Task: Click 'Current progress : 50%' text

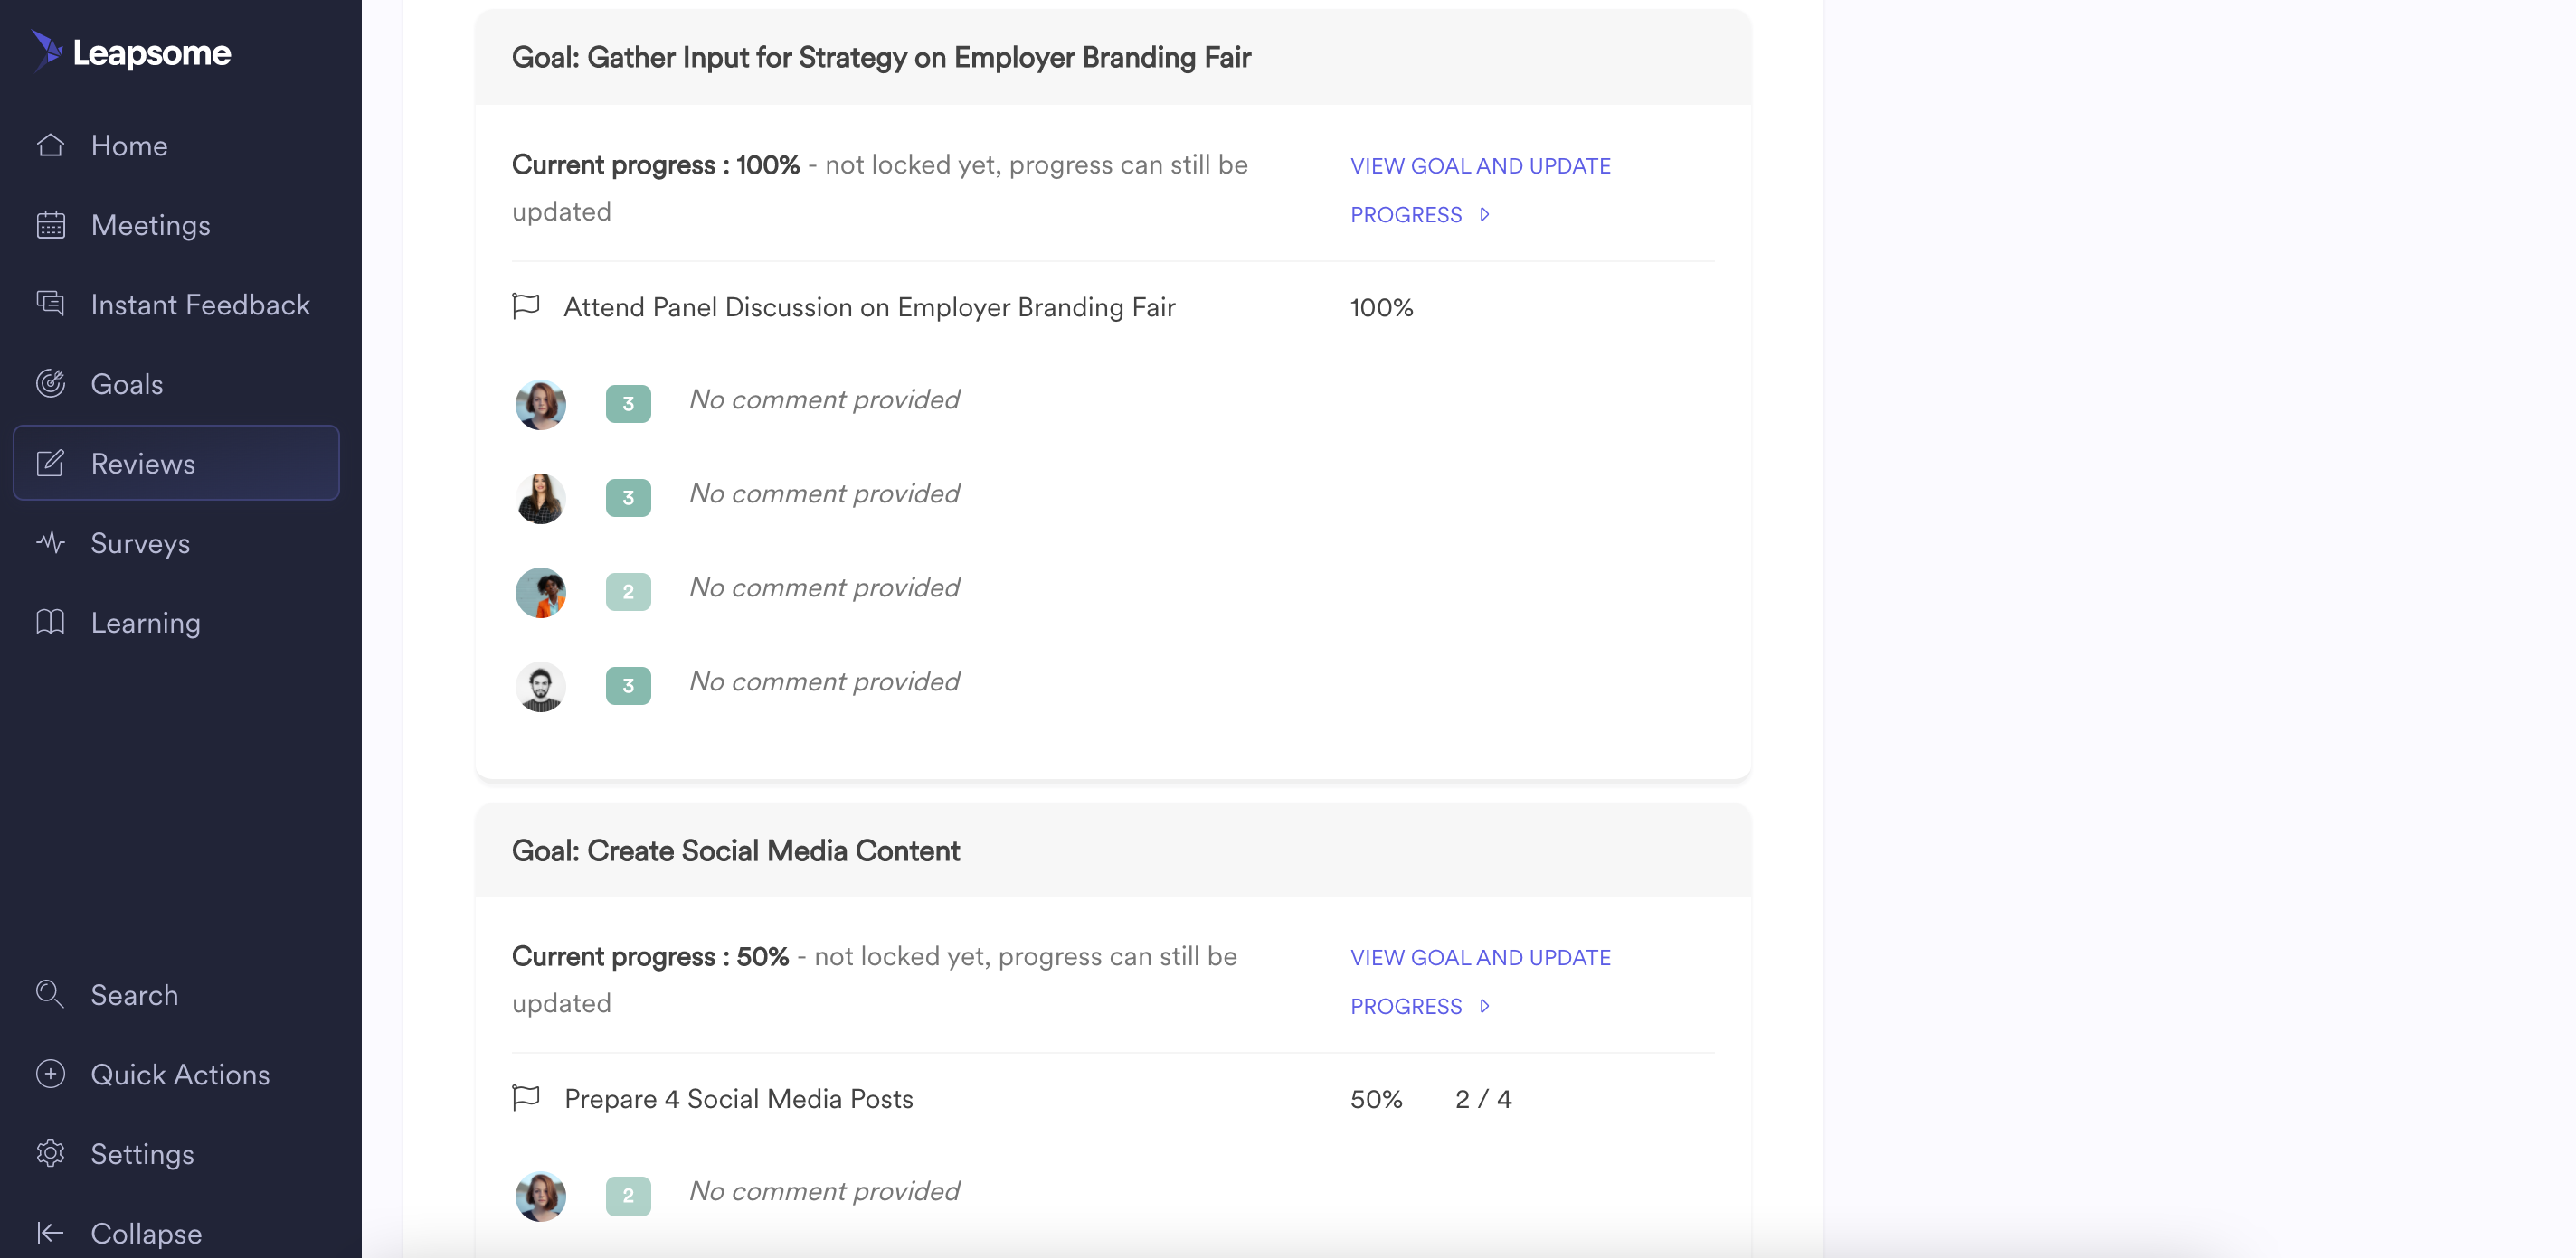Action: [x=650, y=956]
